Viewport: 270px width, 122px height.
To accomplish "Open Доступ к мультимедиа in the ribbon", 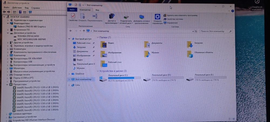I will tap(112, 19).
